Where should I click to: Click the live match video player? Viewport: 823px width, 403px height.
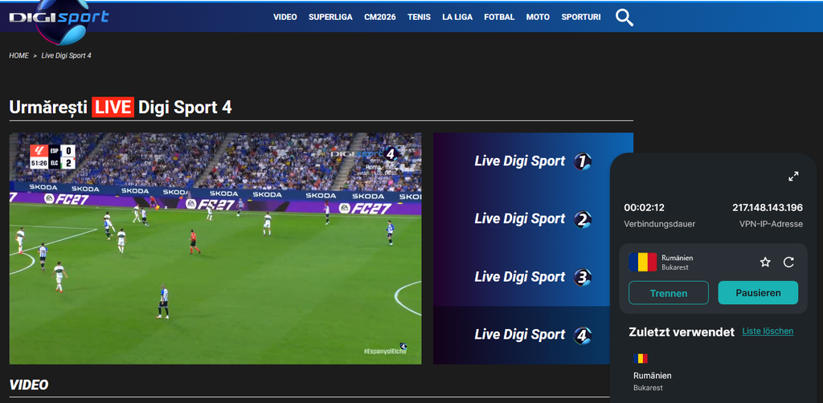(215, 248)
